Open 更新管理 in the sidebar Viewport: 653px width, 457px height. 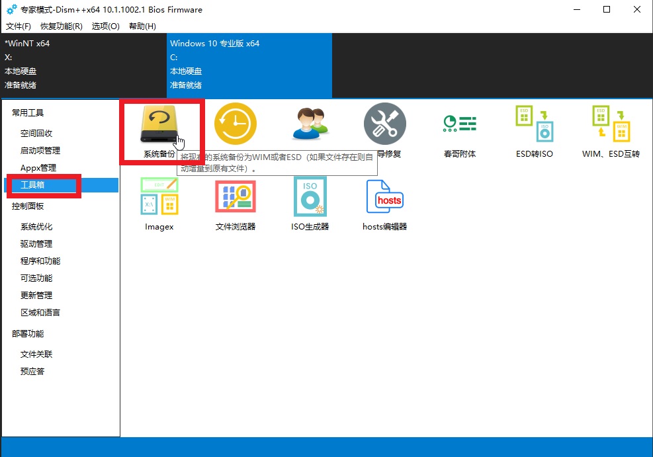tap(36, 296)
